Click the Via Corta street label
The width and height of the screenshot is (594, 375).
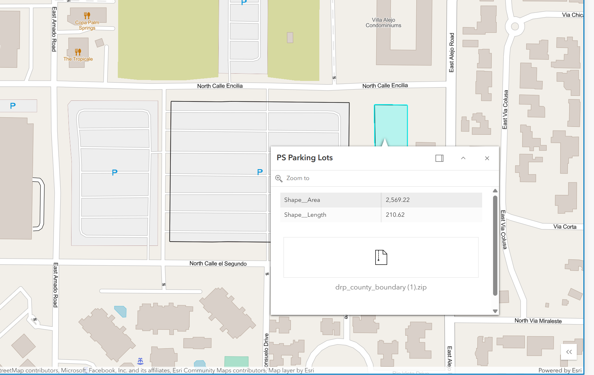click(565, 227)
